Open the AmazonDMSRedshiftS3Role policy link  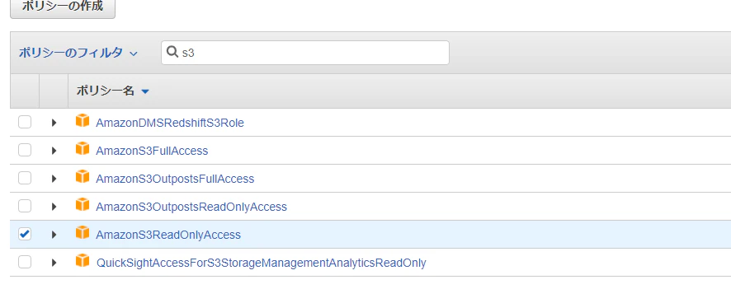[170, 123]
